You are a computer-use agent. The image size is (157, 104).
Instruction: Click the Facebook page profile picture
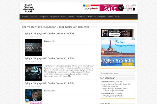[105, 33]
